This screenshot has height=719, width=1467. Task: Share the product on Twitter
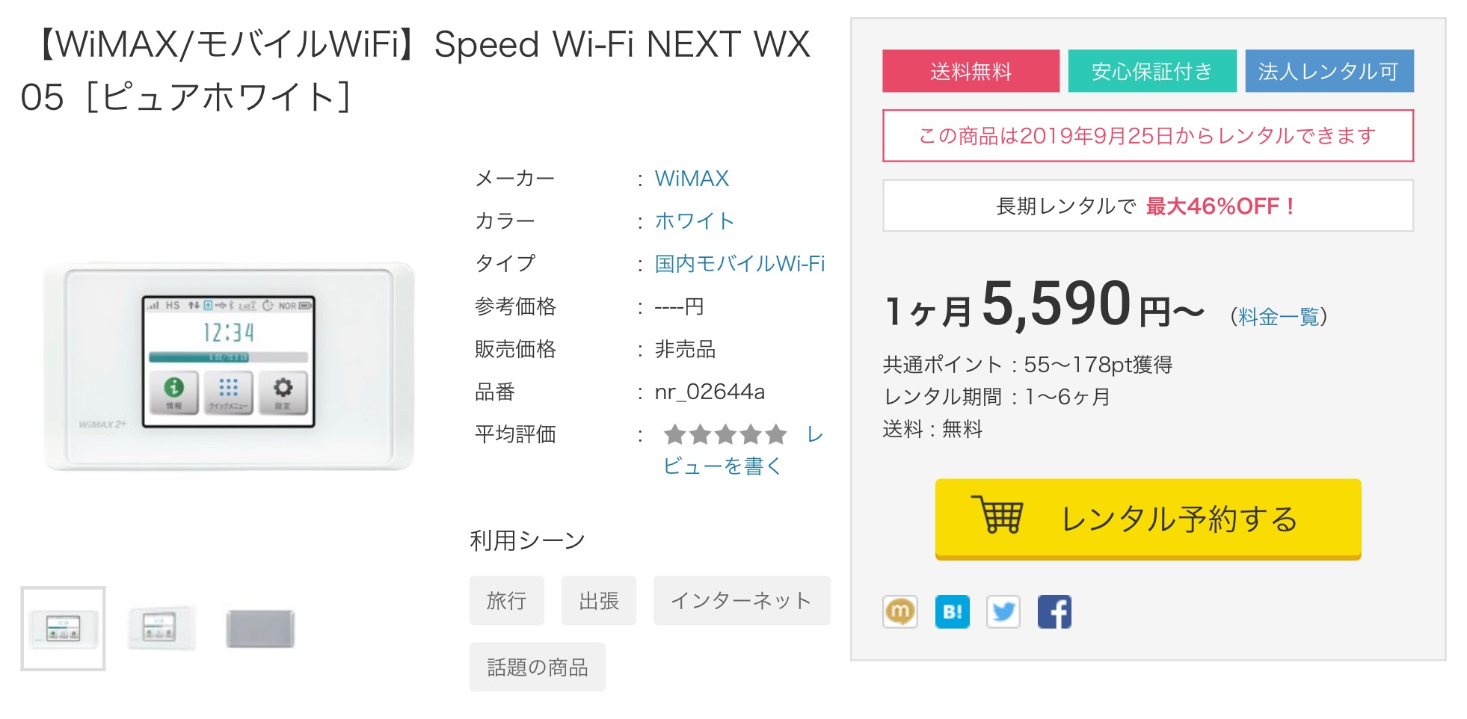1003,612
